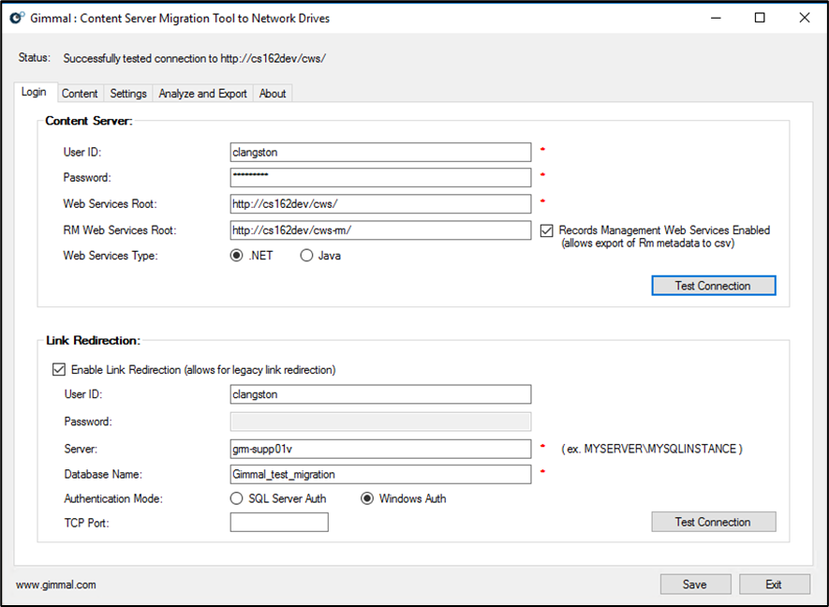This screenshot has width=829, height=607.
Task: Focus the Web Services Root field
Action: pyautogui.click(x=380, y=204)
